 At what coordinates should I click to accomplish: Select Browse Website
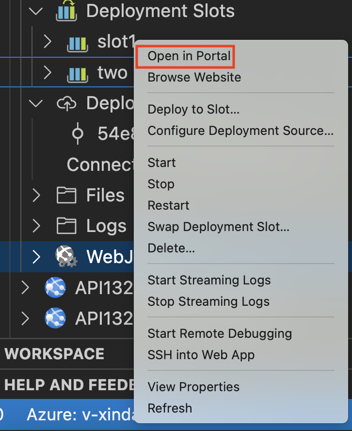click(x=194, y=77)
